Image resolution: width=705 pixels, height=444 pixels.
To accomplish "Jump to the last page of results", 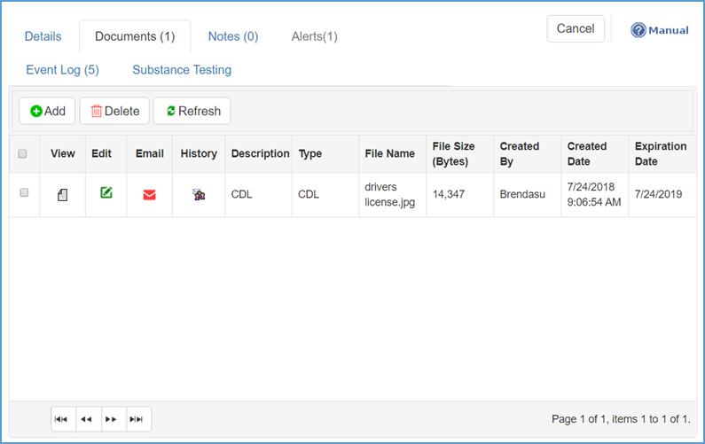I will 137,419.
